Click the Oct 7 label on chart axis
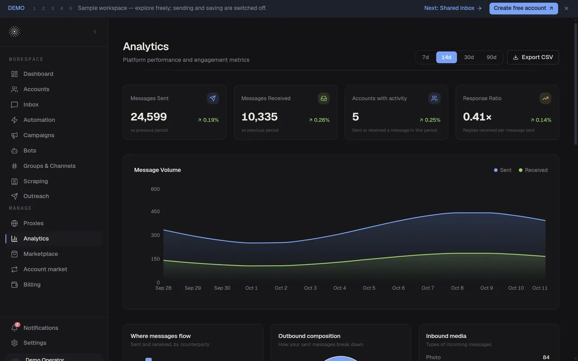578x361 pixels. click(428, 288)
